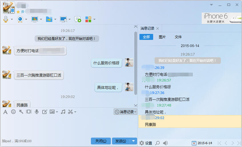The height and width of the screenshot is (147, 242).
Task: Open magic emoticon wand icon
Action: tap(21, 112)
